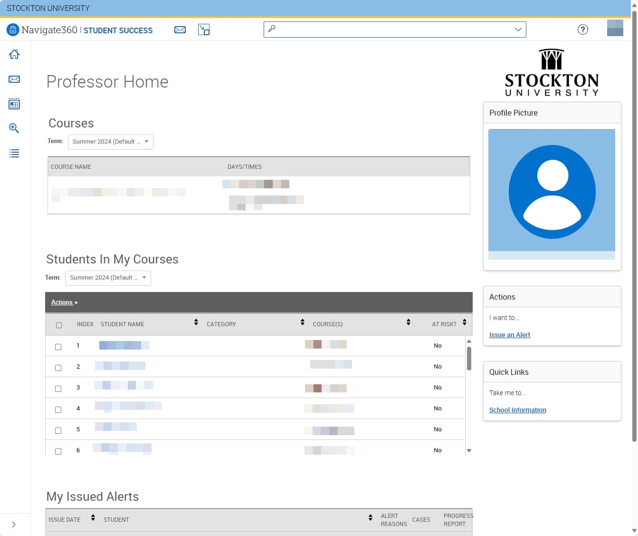The image size is (638, 536).
Task: Toggle the select-all students checkbox
Action: [59, 325]
